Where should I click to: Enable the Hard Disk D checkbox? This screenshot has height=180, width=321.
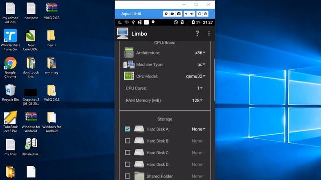pos(127,164)
